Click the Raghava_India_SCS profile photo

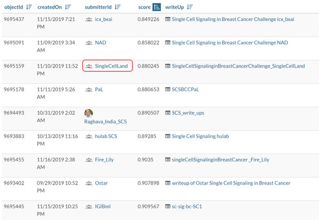coord(88,113)
